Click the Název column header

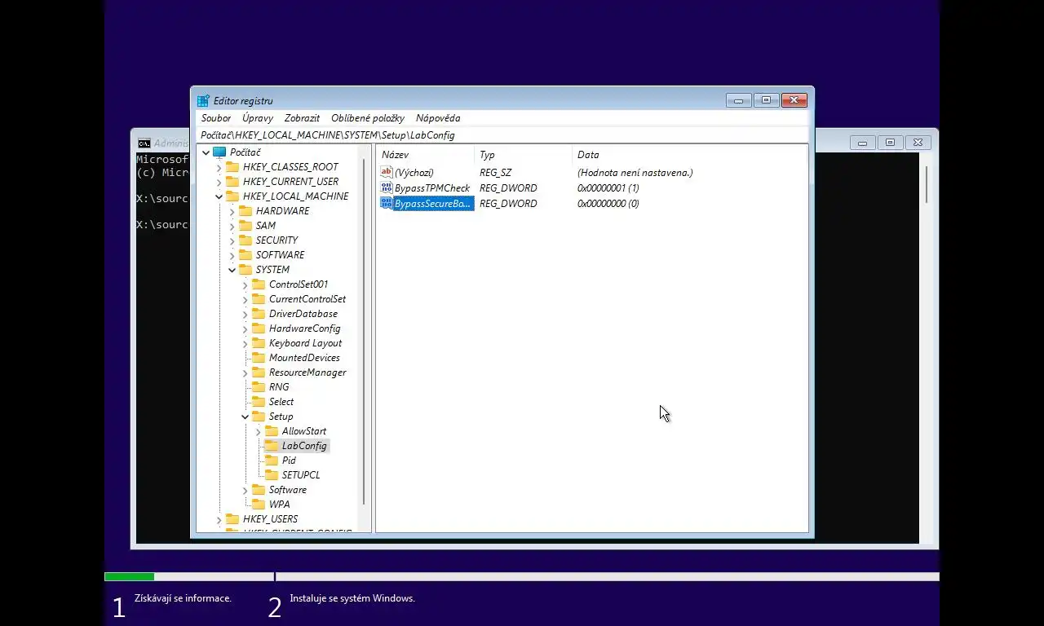click(x=425, y=155)
